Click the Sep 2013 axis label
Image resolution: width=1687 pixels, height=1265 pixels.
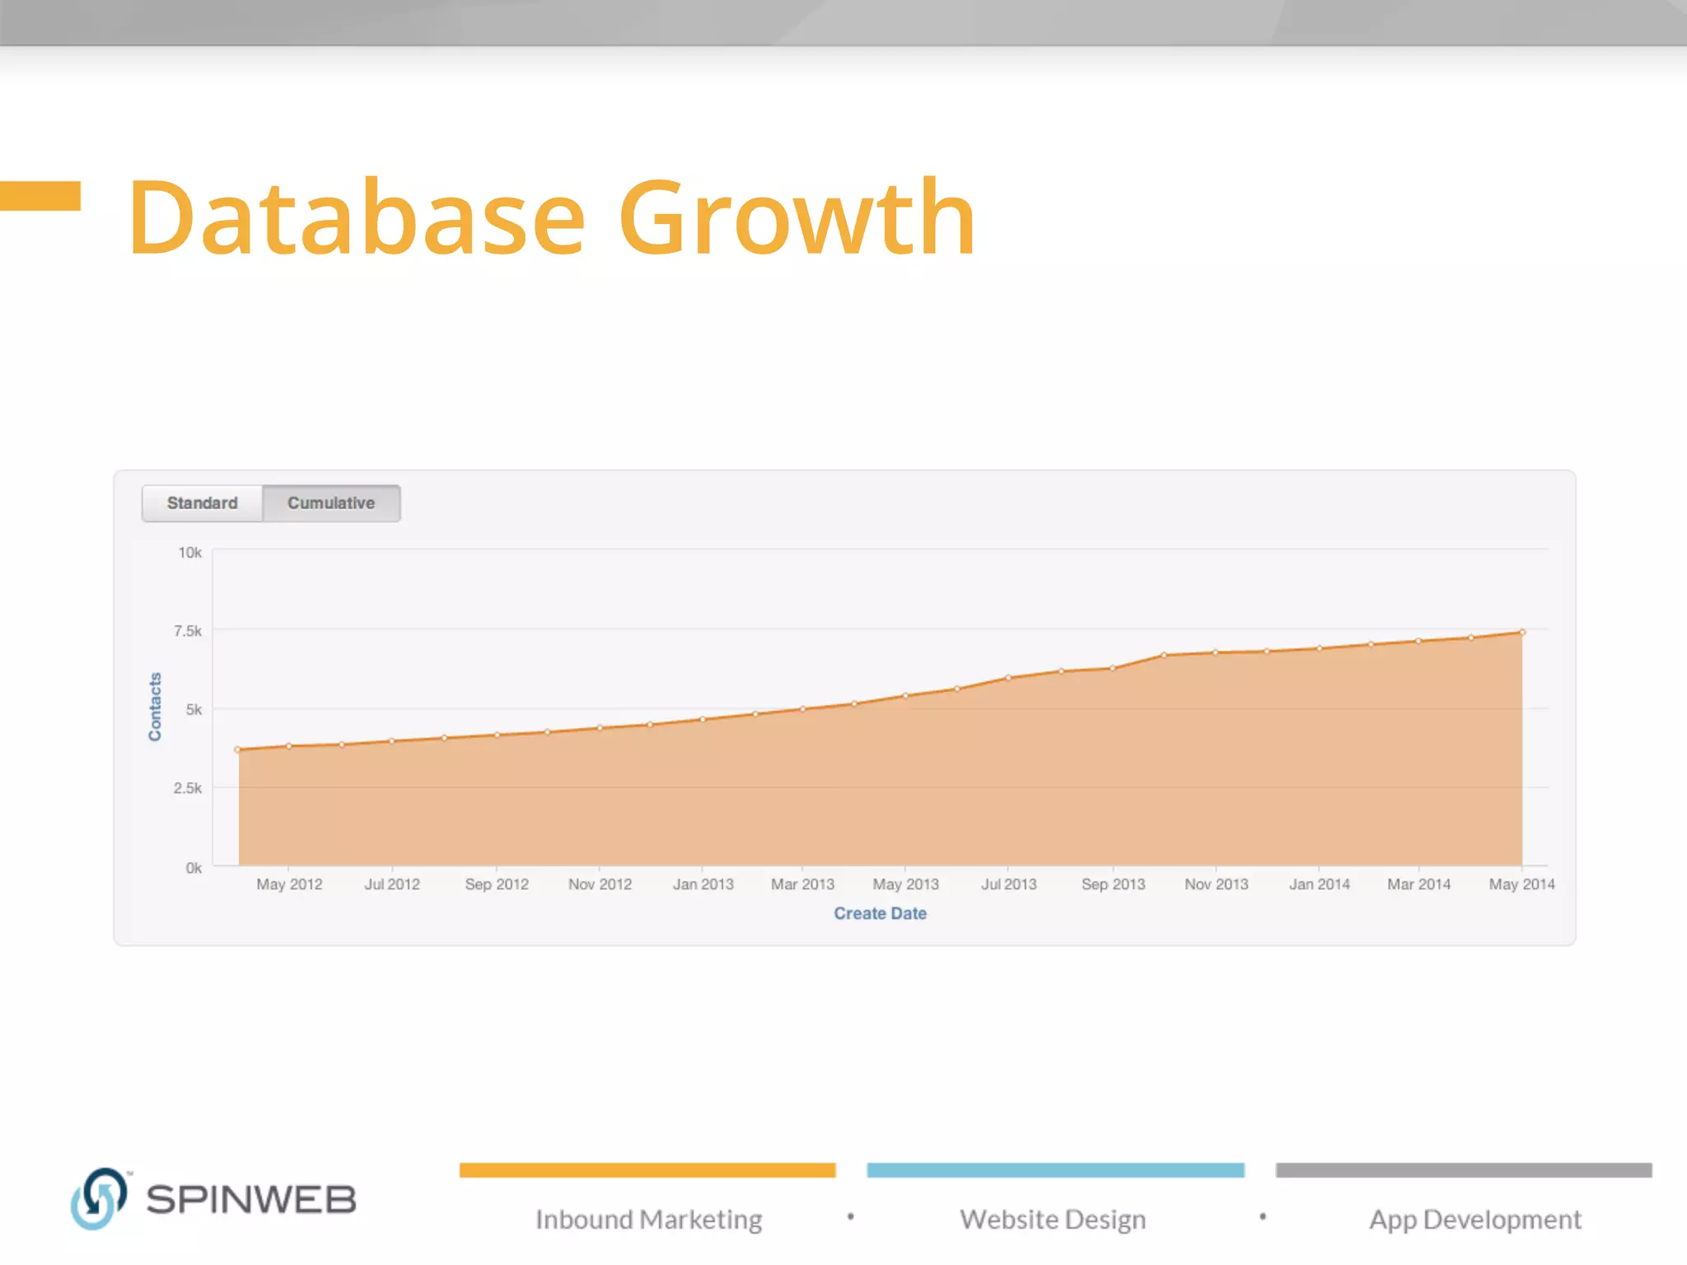click(x=1113, y=885)
